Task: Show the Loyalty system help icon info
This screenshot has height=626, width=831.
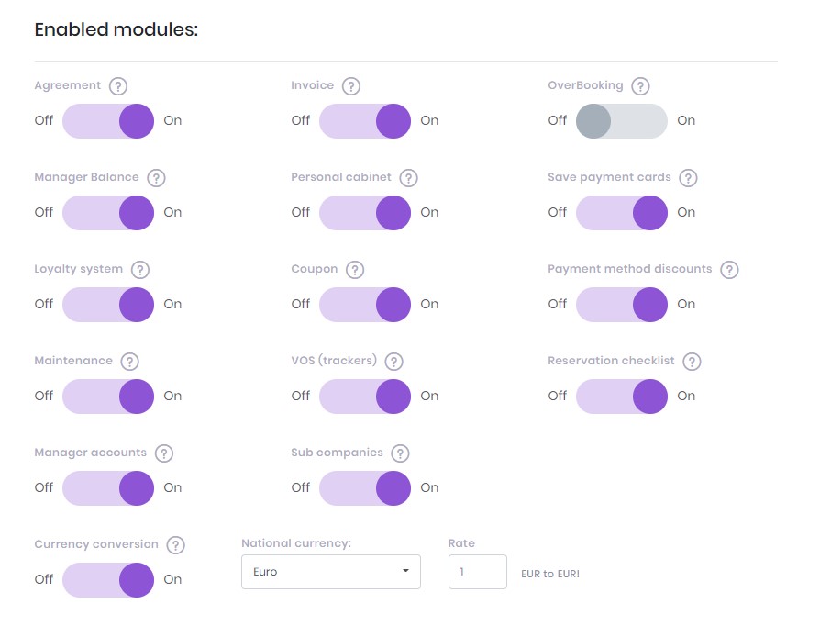Action: 140,270
